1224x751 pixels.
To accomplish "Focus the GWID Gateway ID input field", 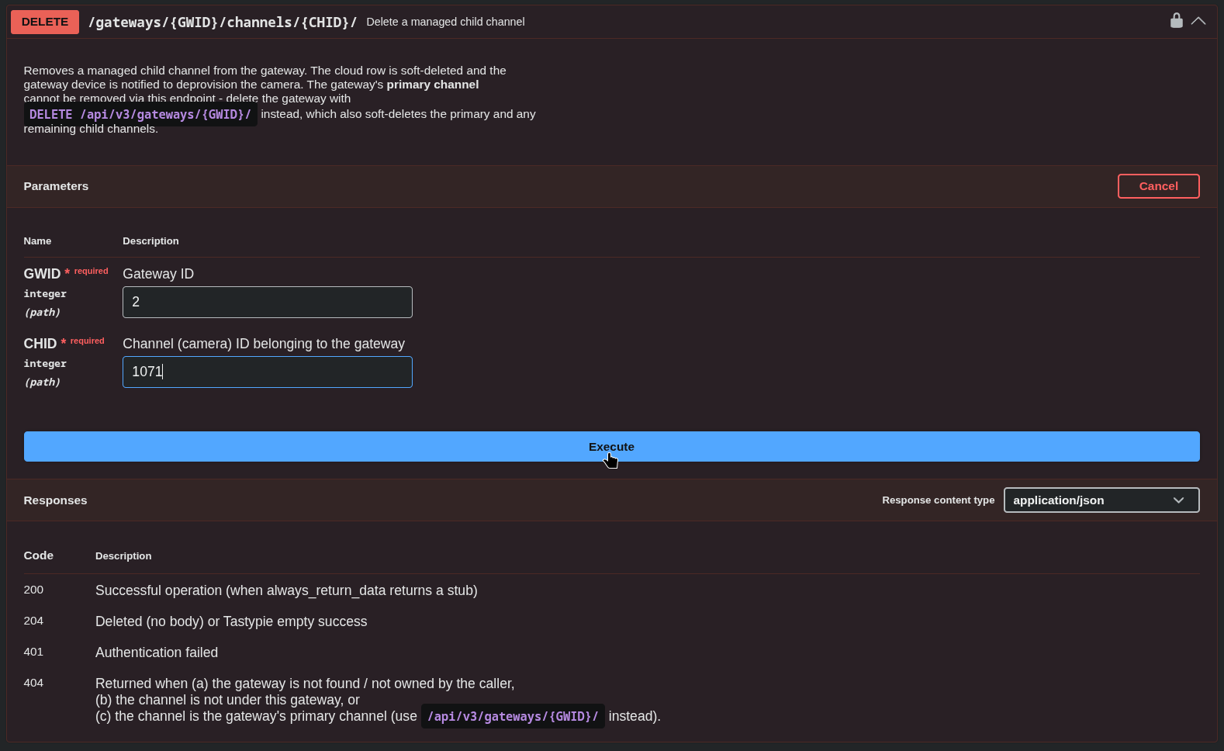I will (268, 302).
